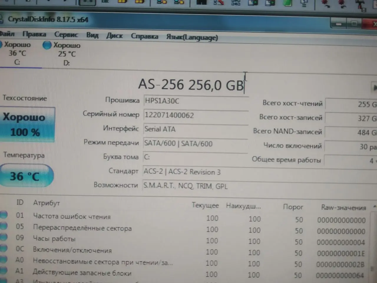Click the transfer mode field SATA/600 | SATA/600

pyautogui.click(x=195, y=144)
